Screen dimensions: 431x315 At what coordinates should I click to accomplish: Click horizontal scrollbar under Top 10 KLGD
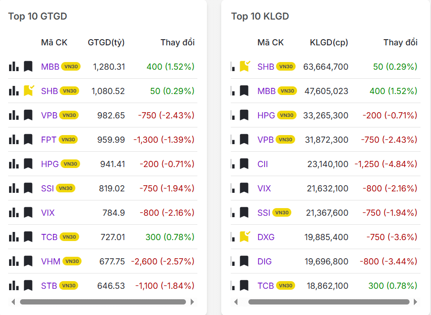328,302
